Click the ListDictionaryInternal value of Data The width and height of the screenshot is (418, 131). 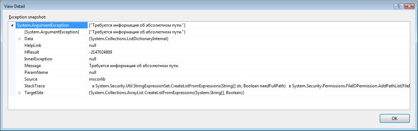click(129, 39)
